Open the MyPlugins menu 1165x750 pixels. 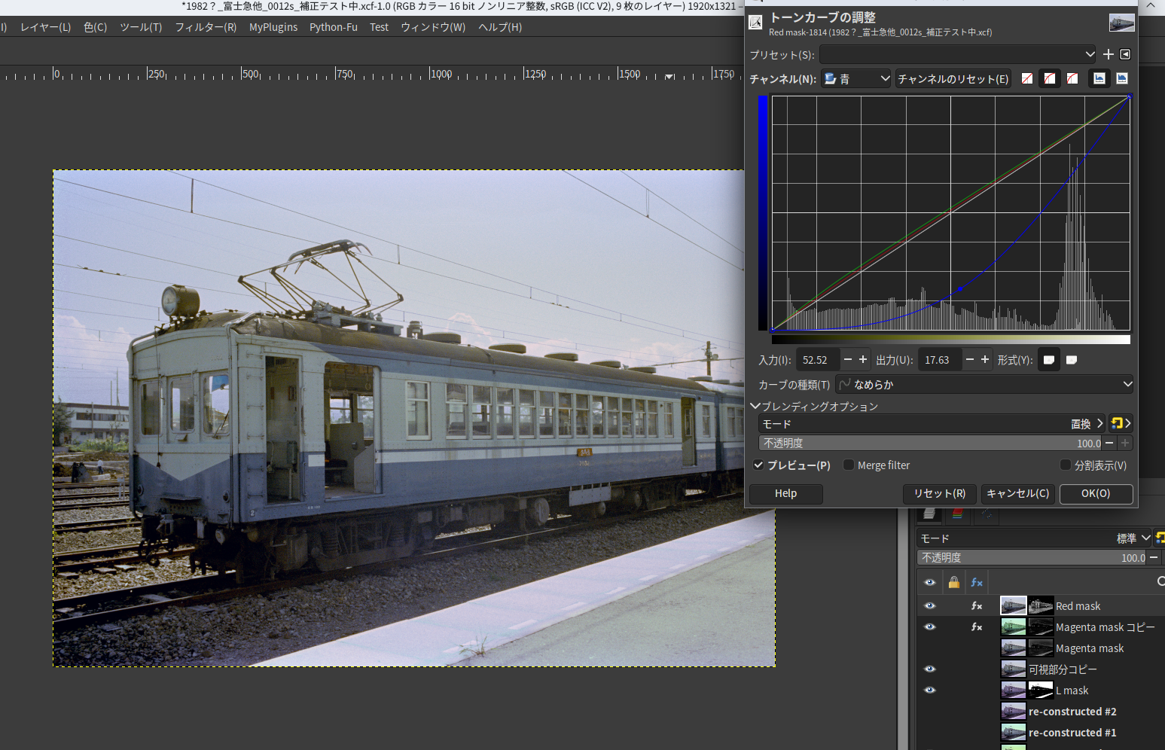(273, 27)
